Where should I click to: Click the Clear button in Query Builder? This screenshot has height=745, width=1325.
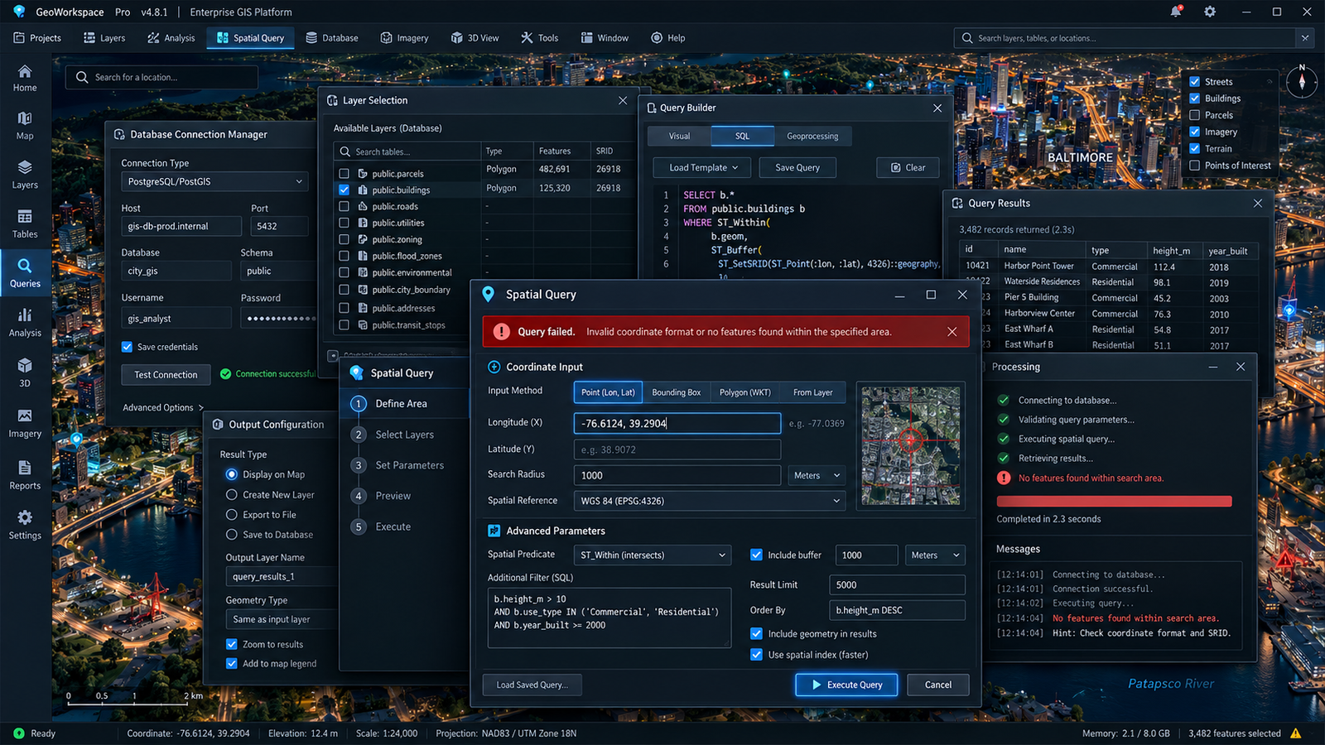pyautogui.click(x=908, y=167)
